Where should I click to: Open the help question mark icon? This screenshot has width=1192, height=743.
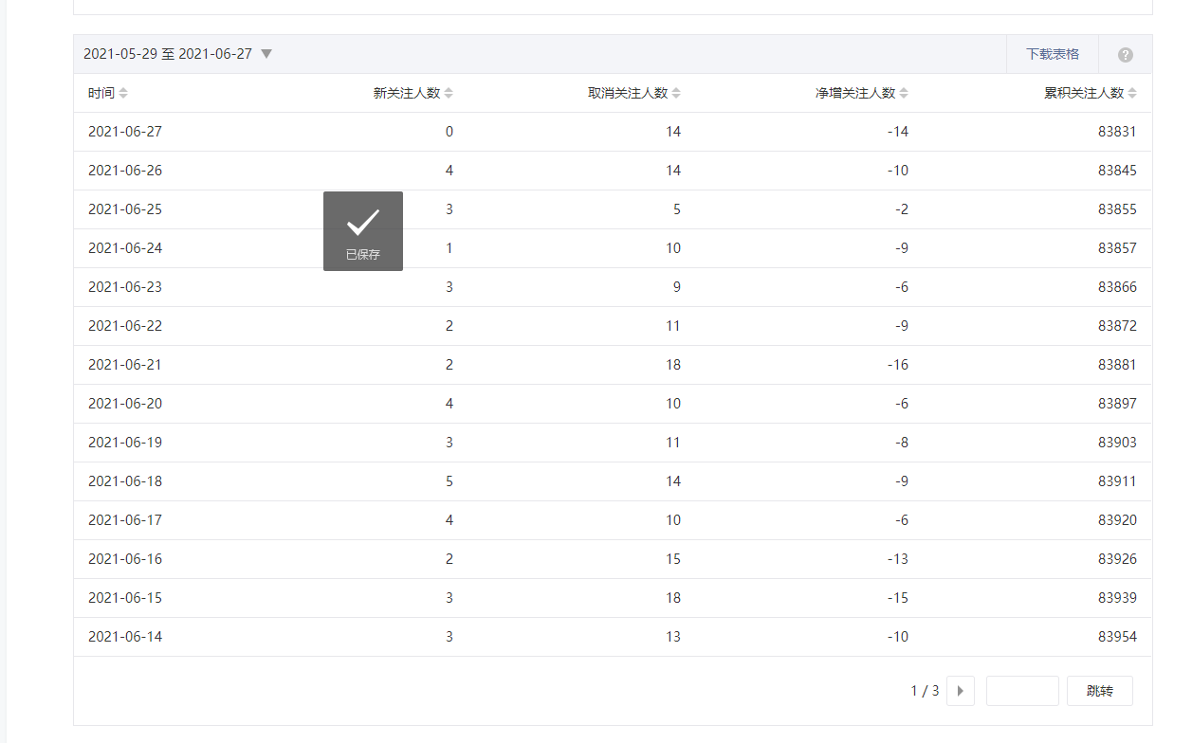coord(1125,55)
